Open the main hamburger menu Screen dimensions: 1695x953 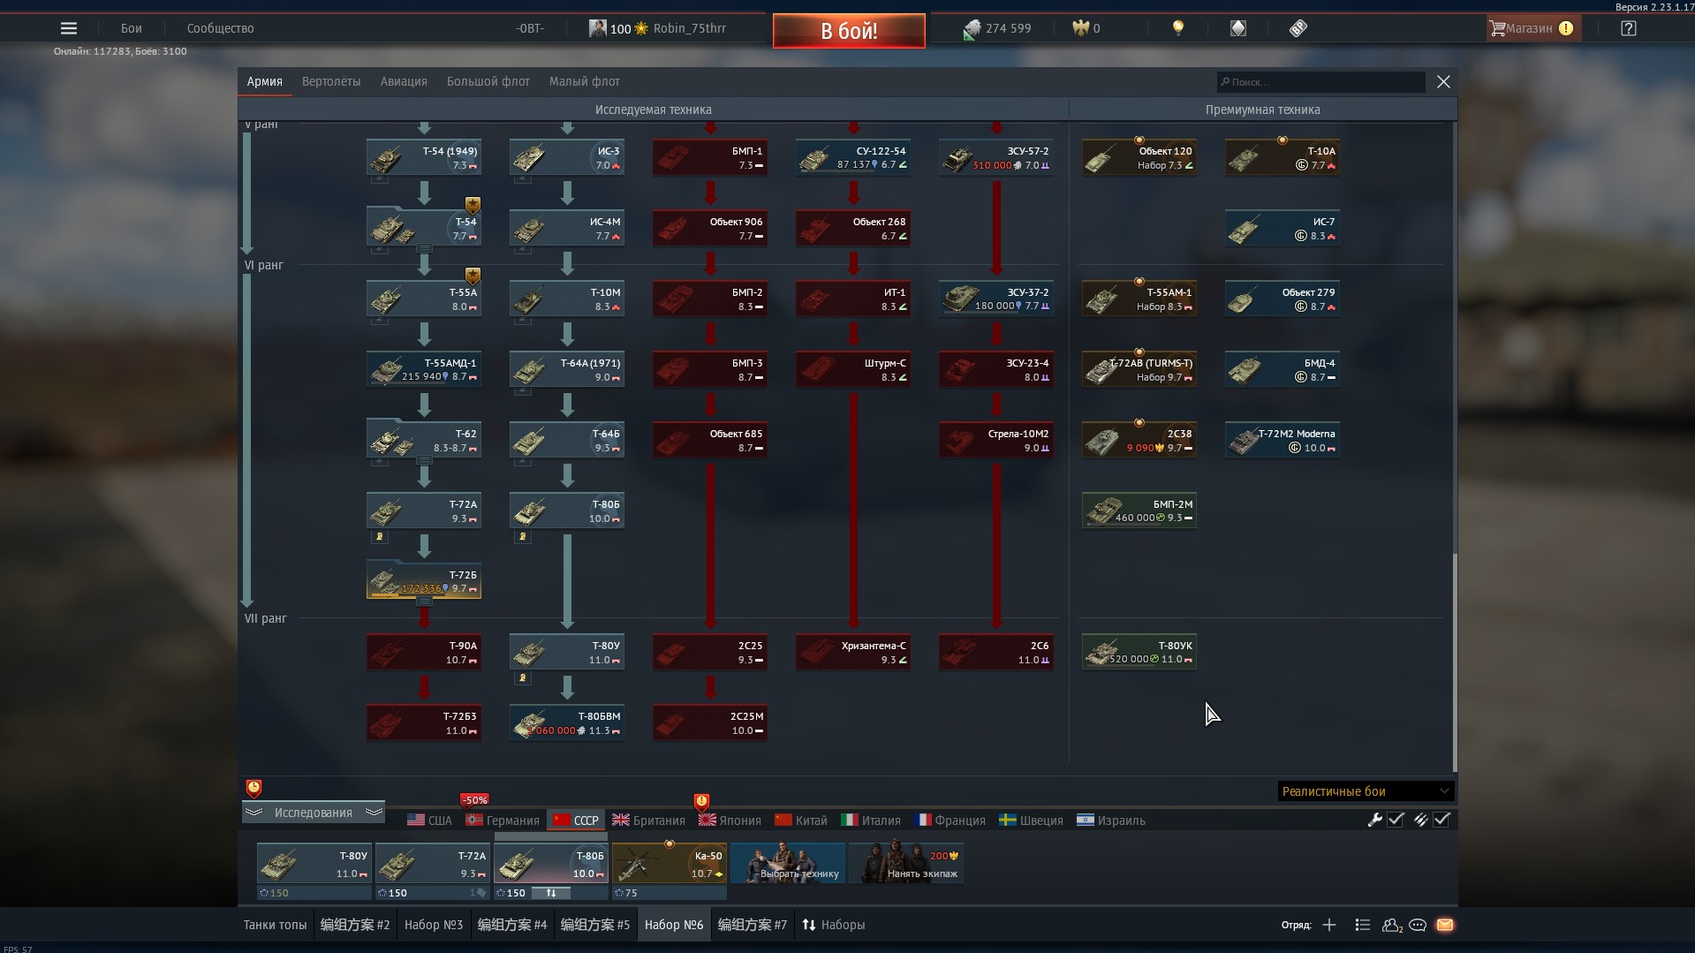(68, 28)
